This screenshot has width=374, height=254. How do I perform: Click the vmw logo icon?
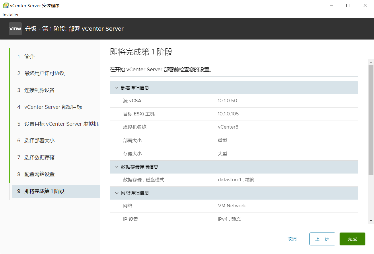(x=15, y=29)
